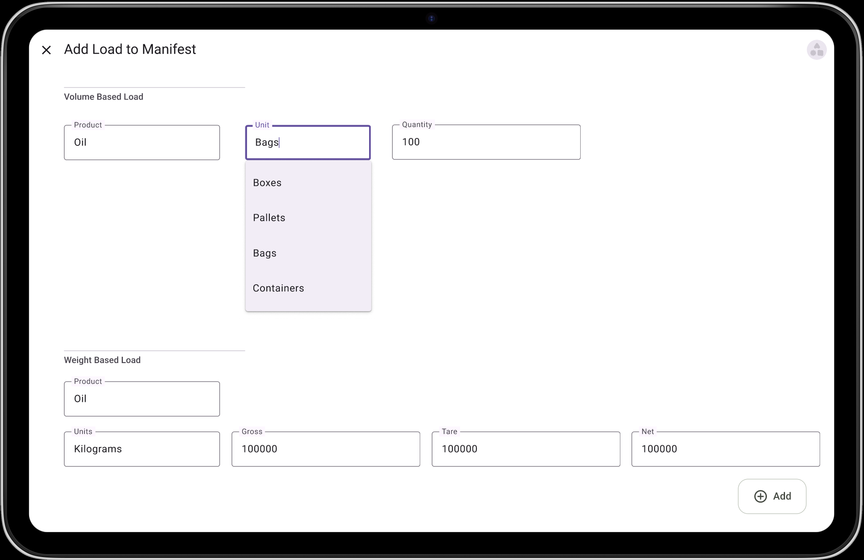The height and width of the screenshot is (560, 864).
Task: Pick the Bags option in dropdown list
Action: 265,253
